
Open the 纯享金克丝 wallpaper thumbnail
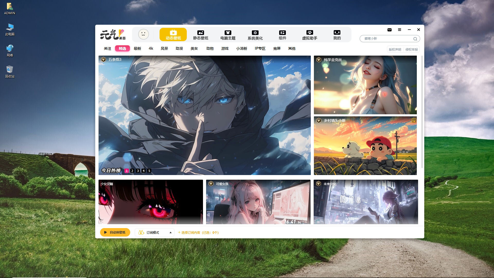pyautogui.click(x=365, y=85)
